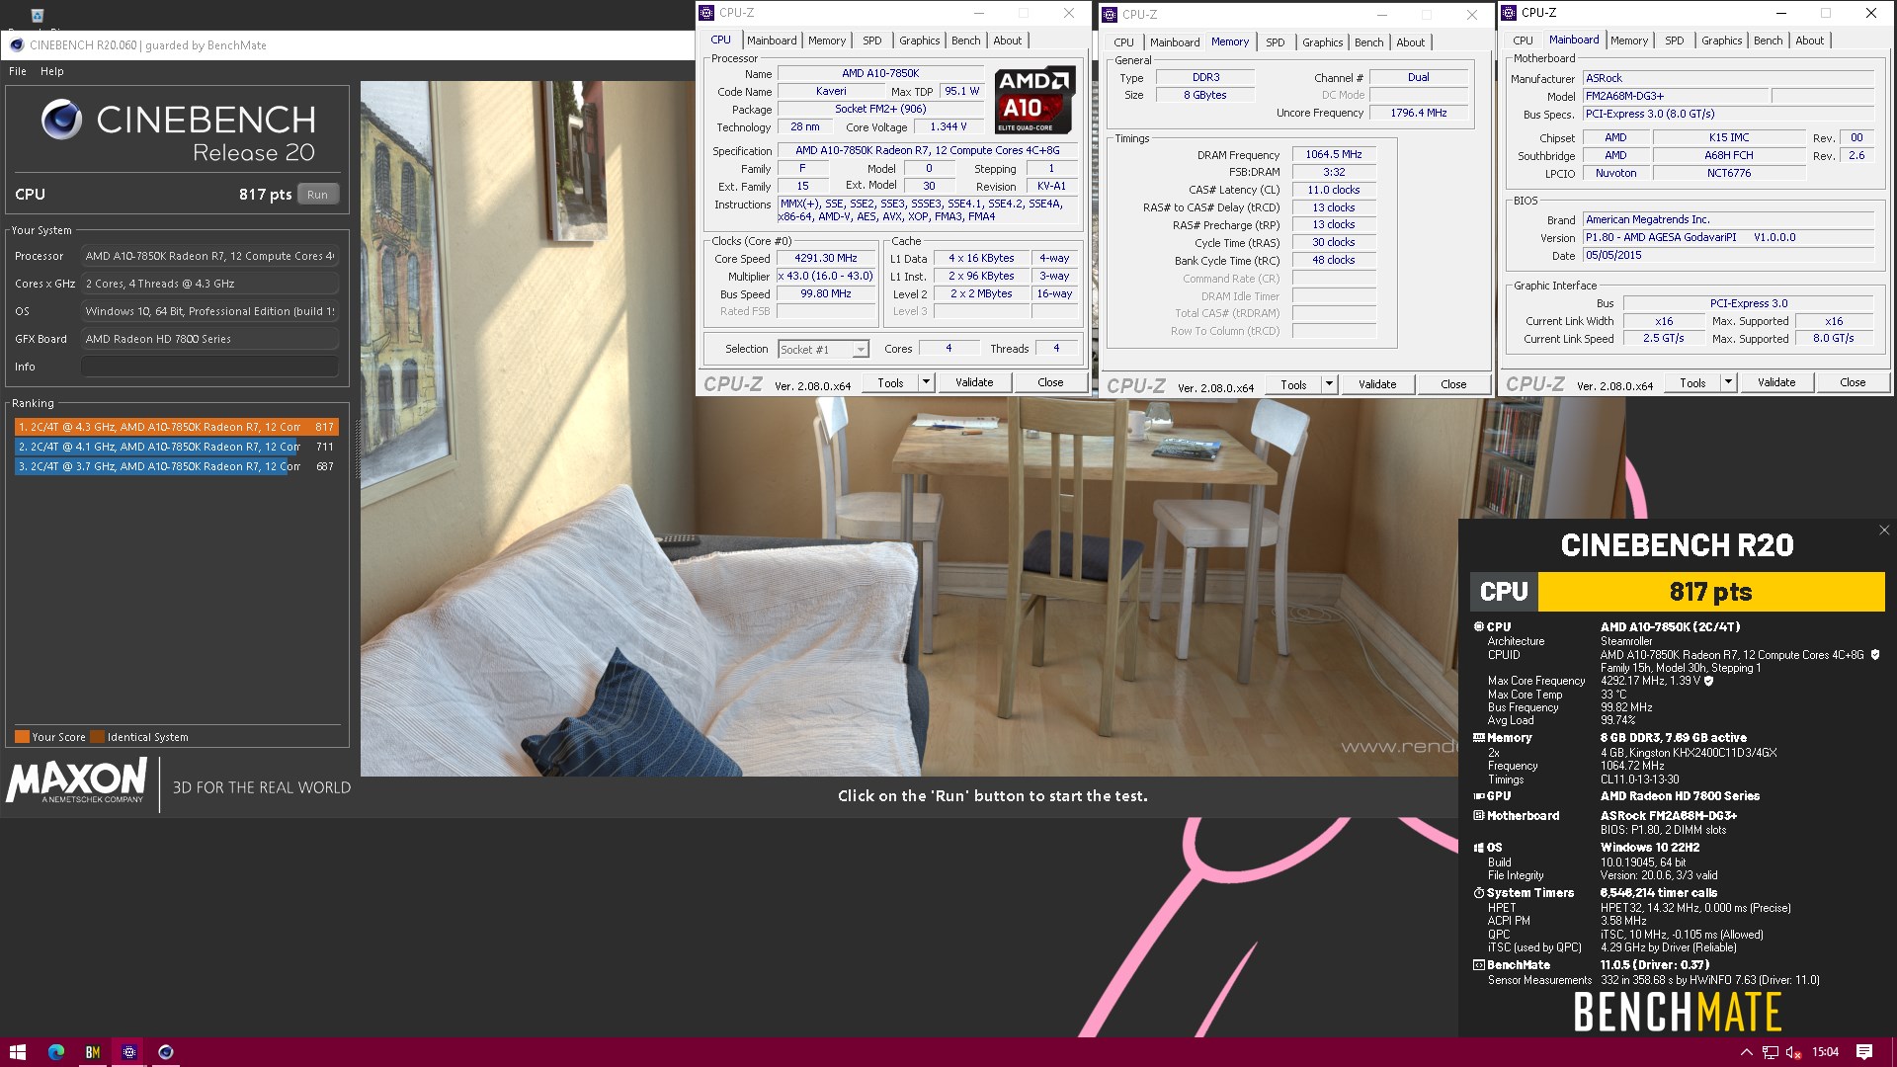Click the BenchMate section icon near 11.0.5
Viewport: 1897px width, 1067px height.
[x=1479, y=965]
